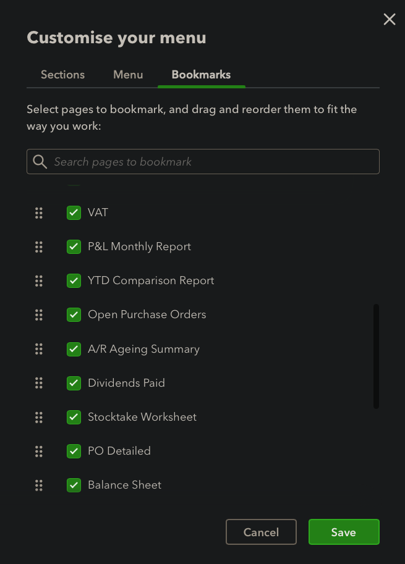
Task: Click the search magnifier icon
Action: (x=40, y=161)
